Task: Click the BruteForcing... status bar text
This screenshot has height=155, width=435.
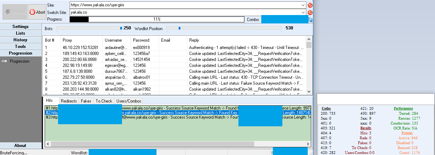Action: [13, 153]
